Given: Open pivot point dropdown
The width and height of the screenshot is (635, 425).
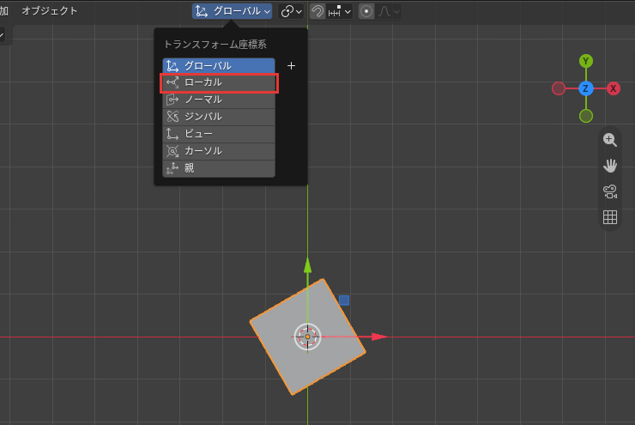Looking at the screenshot, I should [x=291, y=11].
